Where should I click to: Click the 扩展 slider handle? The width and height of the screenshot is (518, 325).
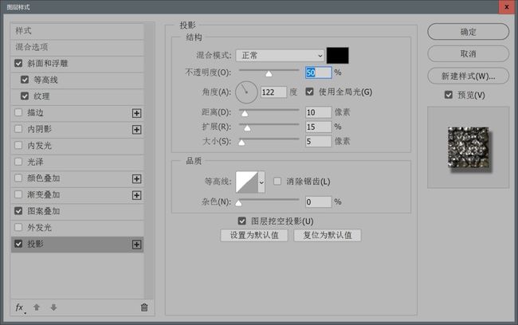247,128
